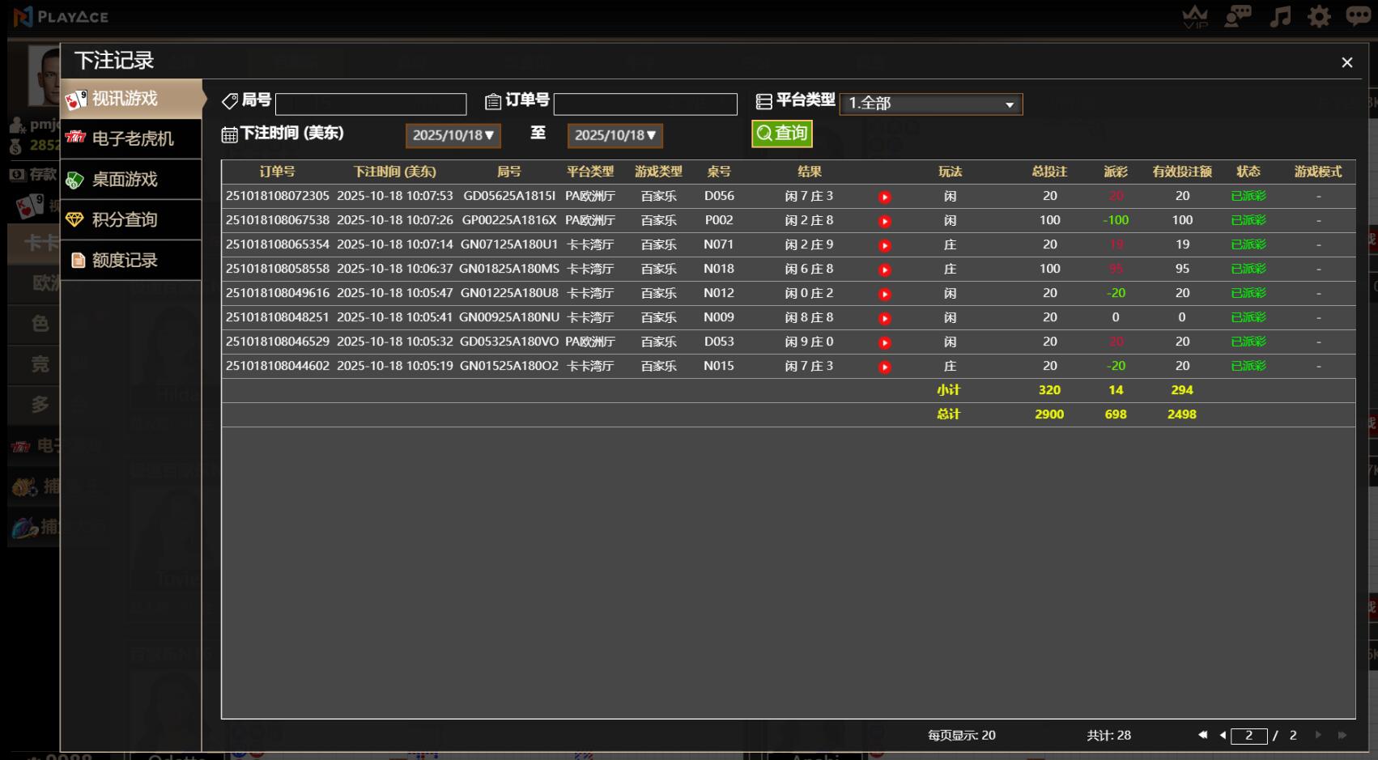1378x760 pixels.
Task: Click the 局号 input field
Action: coord(371,104)
